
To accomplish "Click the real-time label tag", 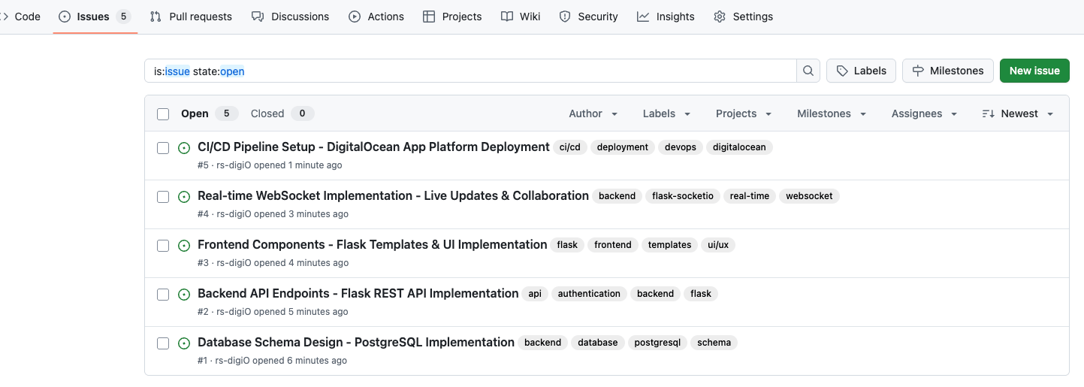I will click(x=750, y=196).
